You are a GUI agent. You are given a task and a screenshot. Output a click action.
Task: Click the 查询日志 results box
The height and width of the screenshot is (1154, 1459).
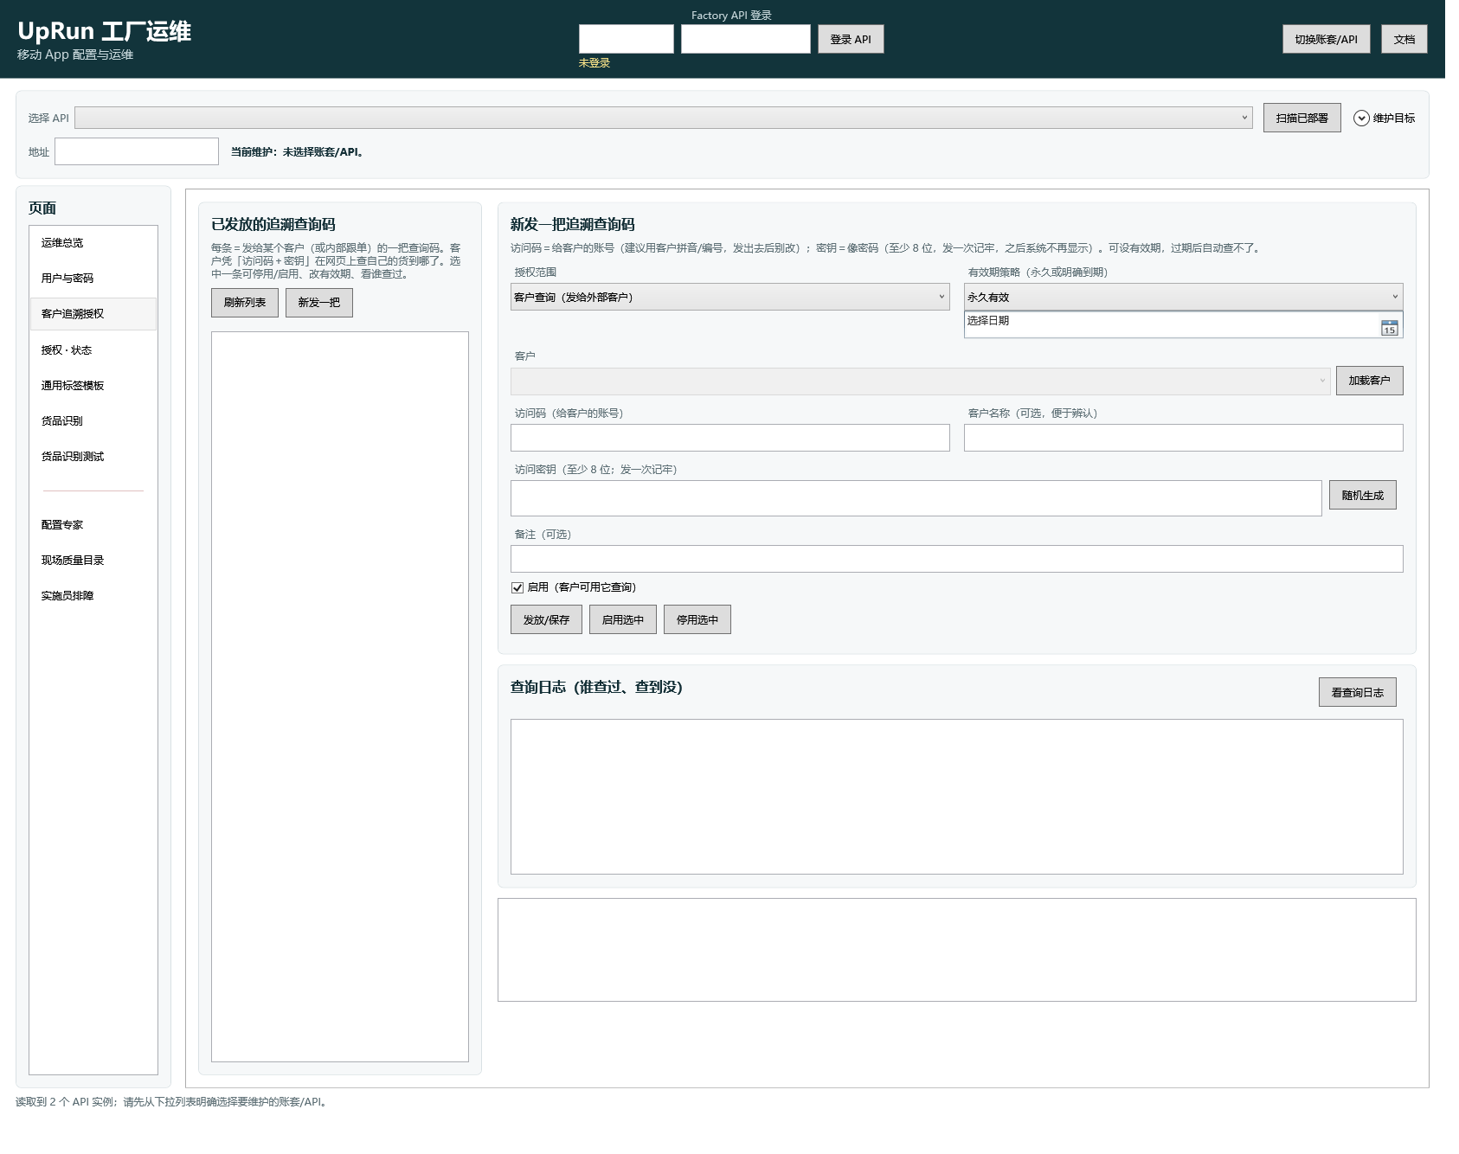[956, 797]
